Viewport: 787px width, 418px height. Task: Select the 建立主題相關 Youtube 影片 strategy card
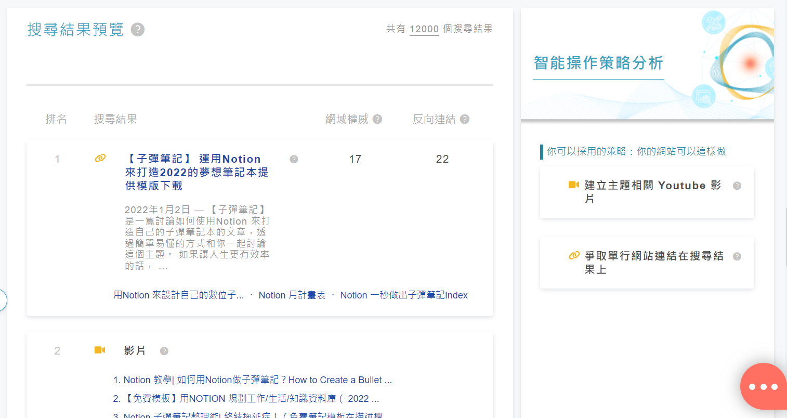(647, 192)
